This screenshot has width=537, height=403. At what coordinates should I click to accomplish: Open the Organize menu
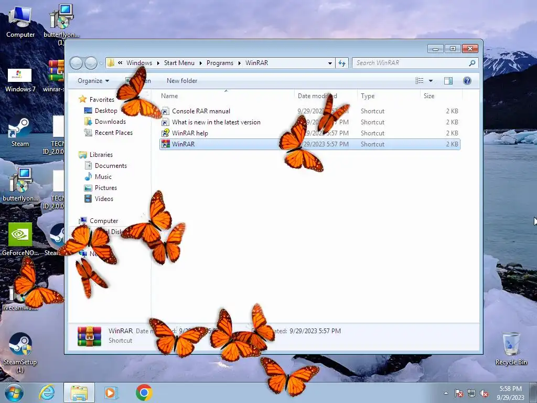[x=93, y=81]
